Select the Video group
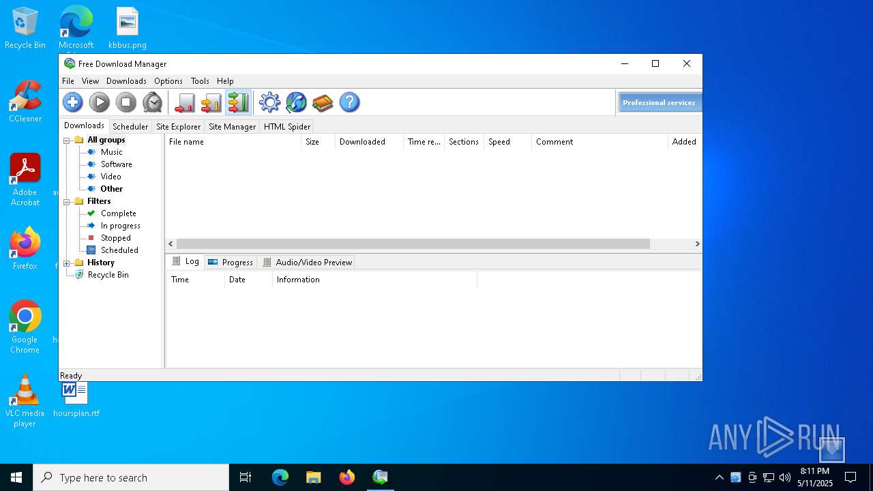The image size is (873, 491). pos(111,177)
